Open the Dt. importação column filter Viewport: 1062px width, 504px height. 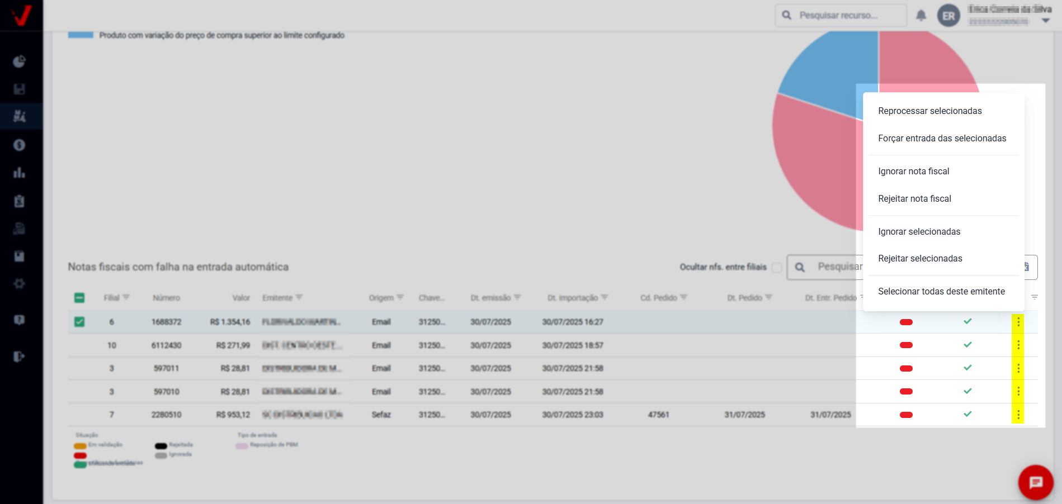tap(605, 297)
